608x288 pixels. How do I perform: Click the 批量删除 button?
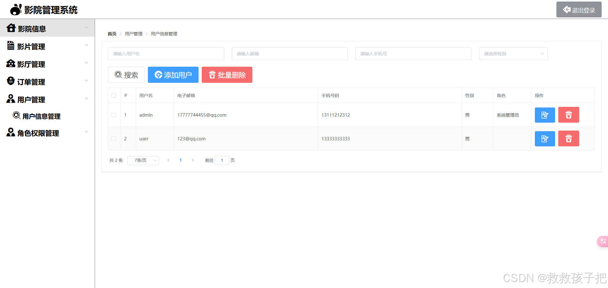point(227,75)
